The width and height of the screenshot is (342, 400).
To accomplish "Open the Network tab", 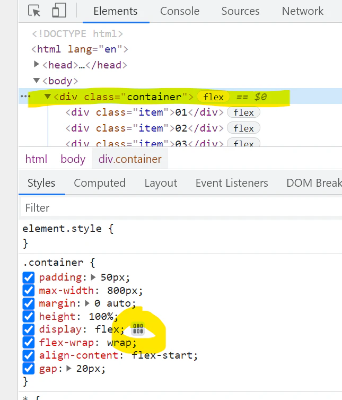I will [x=303, y=11].
